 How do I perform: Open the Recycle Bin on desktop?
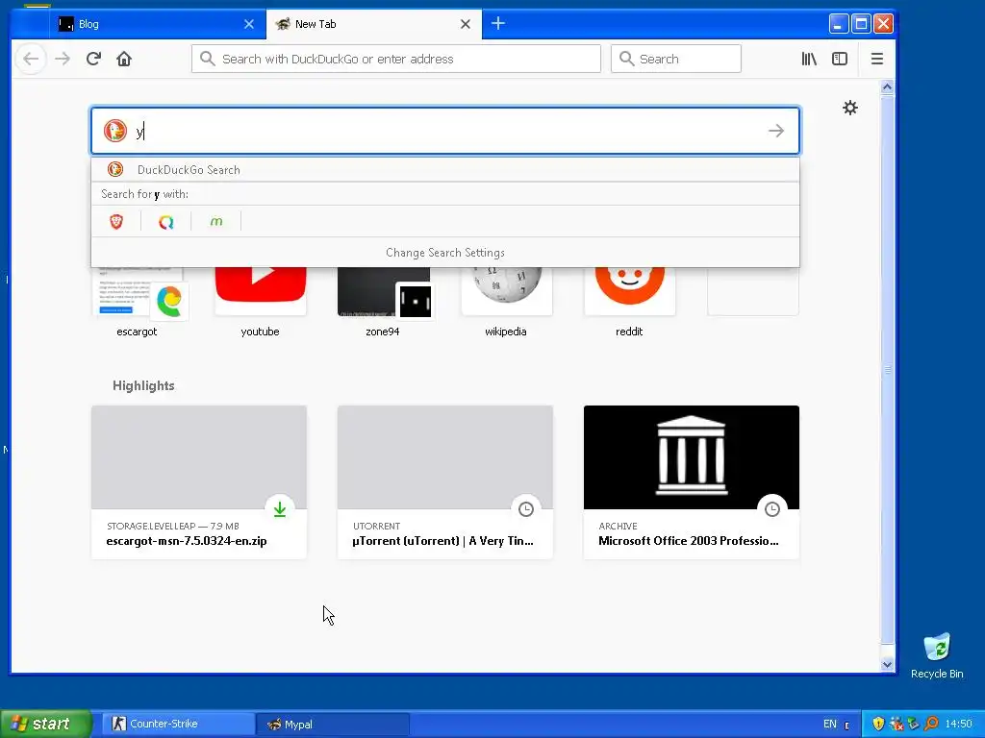[937, 656]
